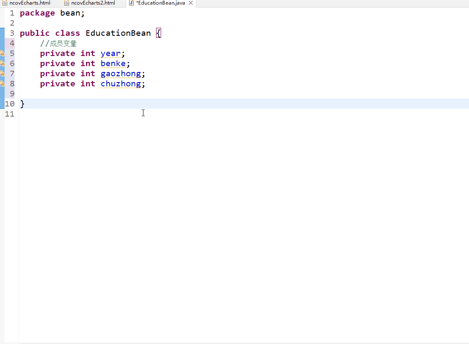This screenshot has height=344, width=469.
Task: Click the 'int' keyword on the chuzhong line
Action: point(87,83)
